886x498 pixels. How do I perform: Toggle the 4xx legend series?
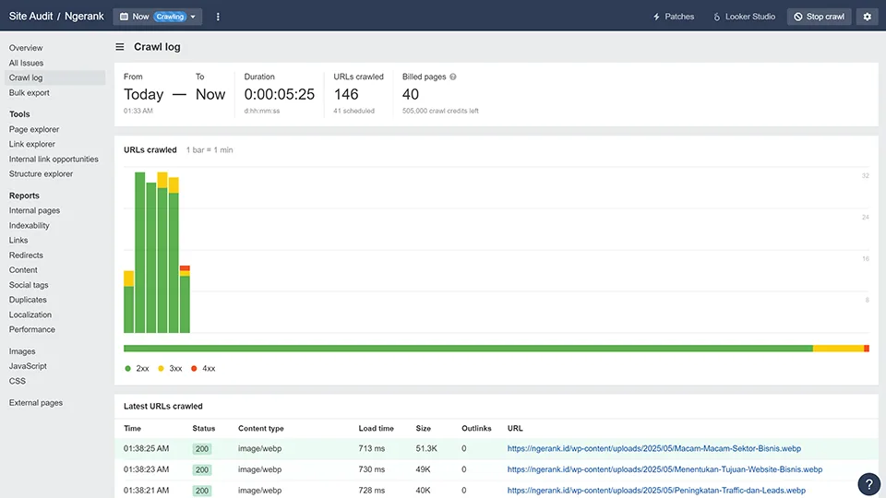(x=202, y=368)
